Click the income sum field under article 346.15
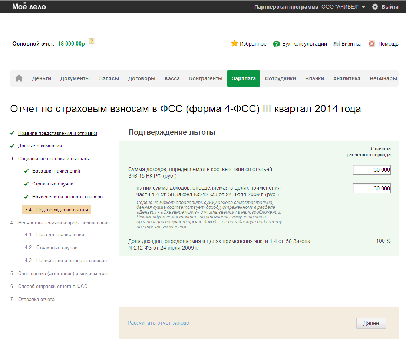406x341 pixels. click(x=372, y=170)
